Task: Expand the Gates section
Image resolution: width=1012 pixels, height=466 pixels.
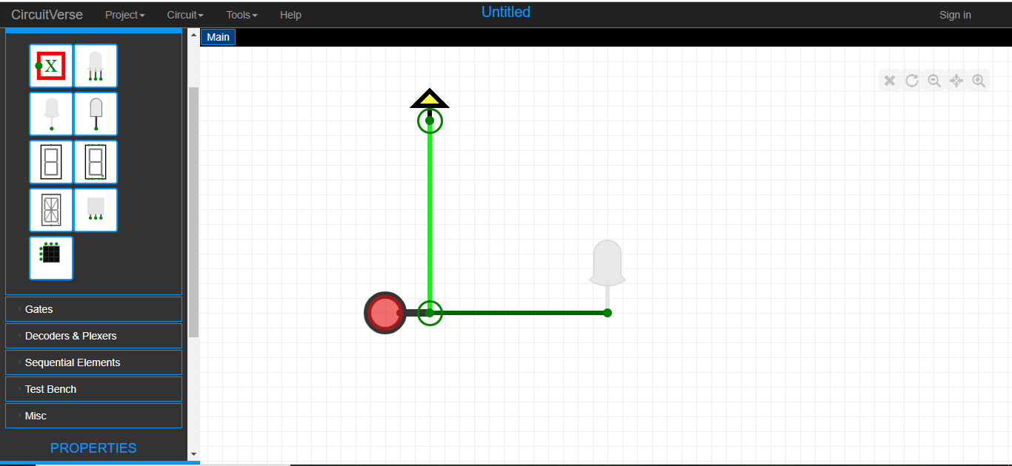Action: (x=93, y=309)
